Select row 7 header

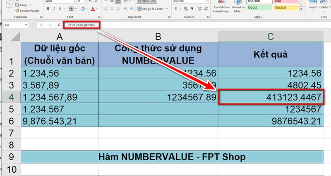[11, 133]
